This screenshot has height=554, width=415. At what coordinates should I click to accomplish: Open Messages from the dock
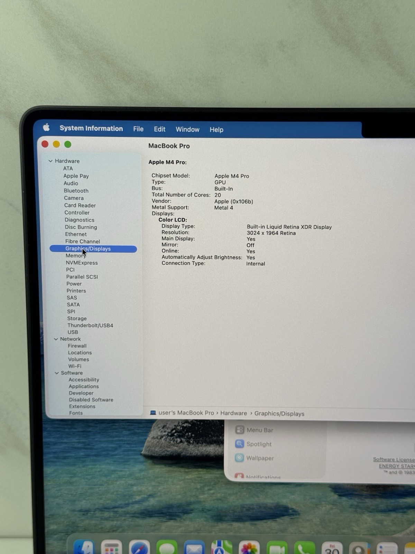[x=167, y=547]
